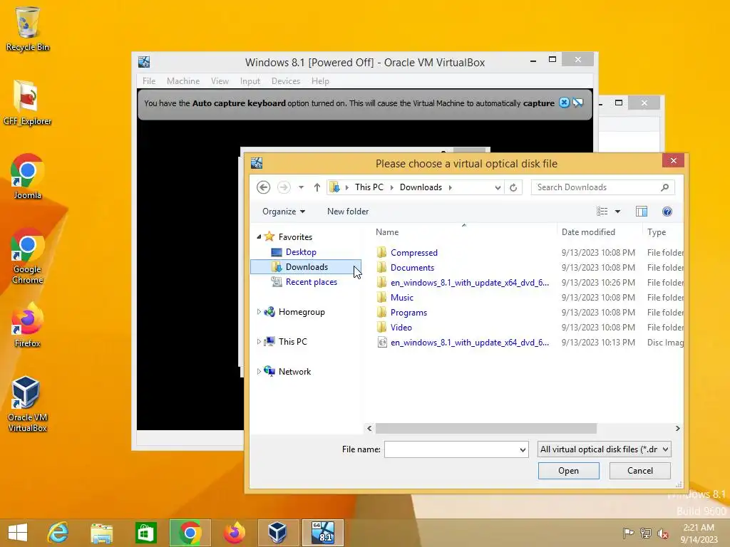
Task: Click the view layout icon in the dialog
Action: 602,212
